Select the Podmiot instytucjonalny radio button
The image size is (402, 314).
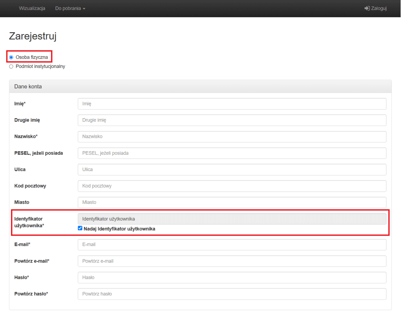click(x=11, y=67)
